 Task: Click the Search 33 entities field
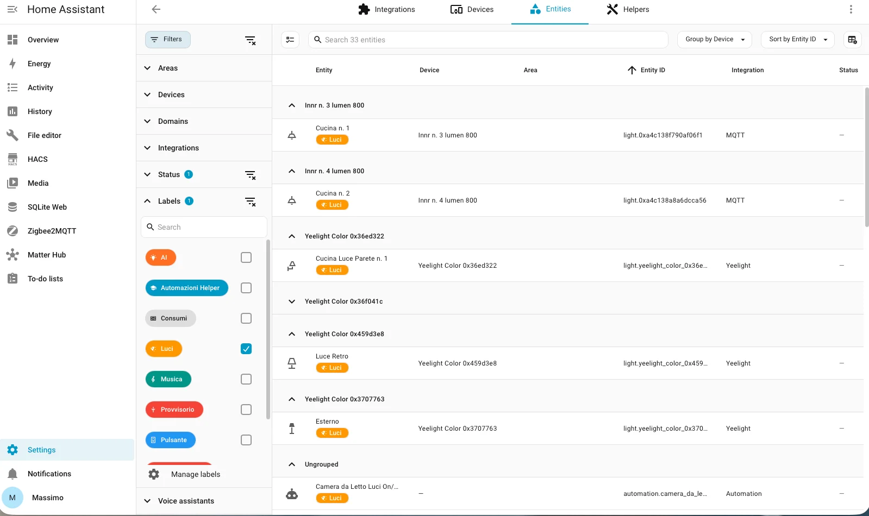pos(488,40)
